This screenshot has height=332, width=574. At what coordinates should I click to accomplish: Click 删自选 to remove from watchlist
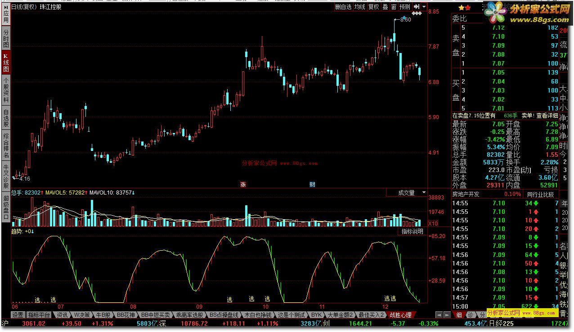click(x=343, y=7)
